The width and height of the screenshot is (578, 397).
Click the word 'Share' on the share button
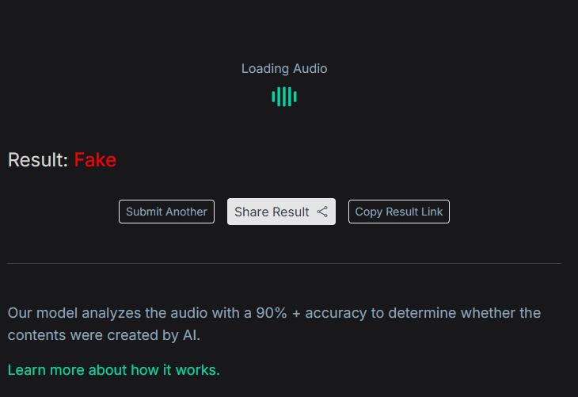(x=251, y=212)
